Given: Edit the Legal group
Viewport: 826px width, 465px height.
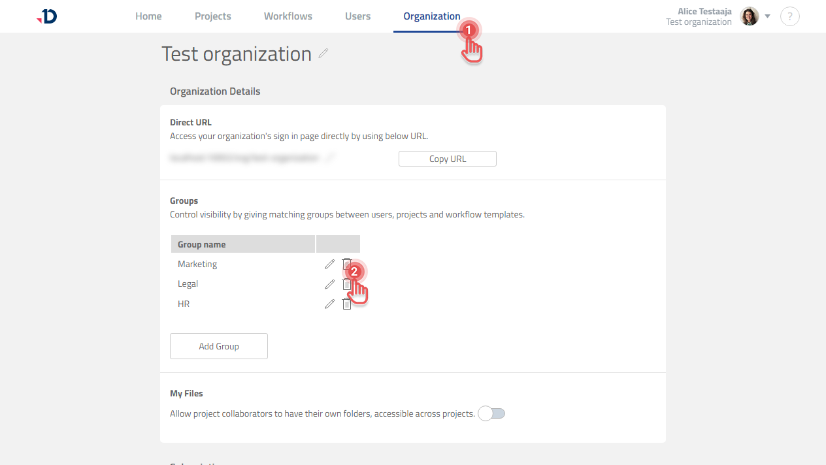Looking at the screenshot, I should click(x=329, y=283).
